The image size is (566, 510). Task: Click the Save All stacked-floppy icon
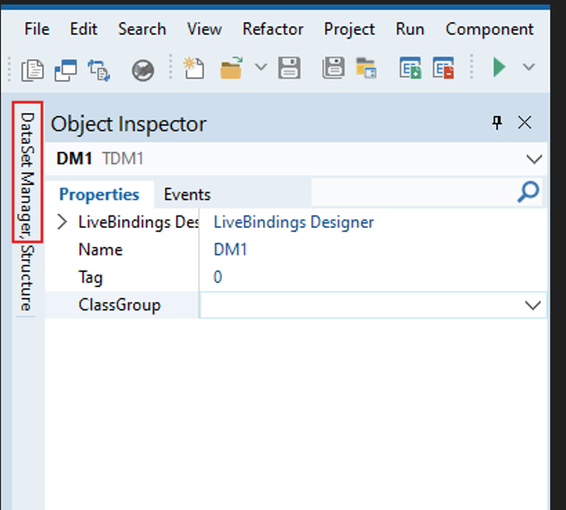[x=333, y=68]
